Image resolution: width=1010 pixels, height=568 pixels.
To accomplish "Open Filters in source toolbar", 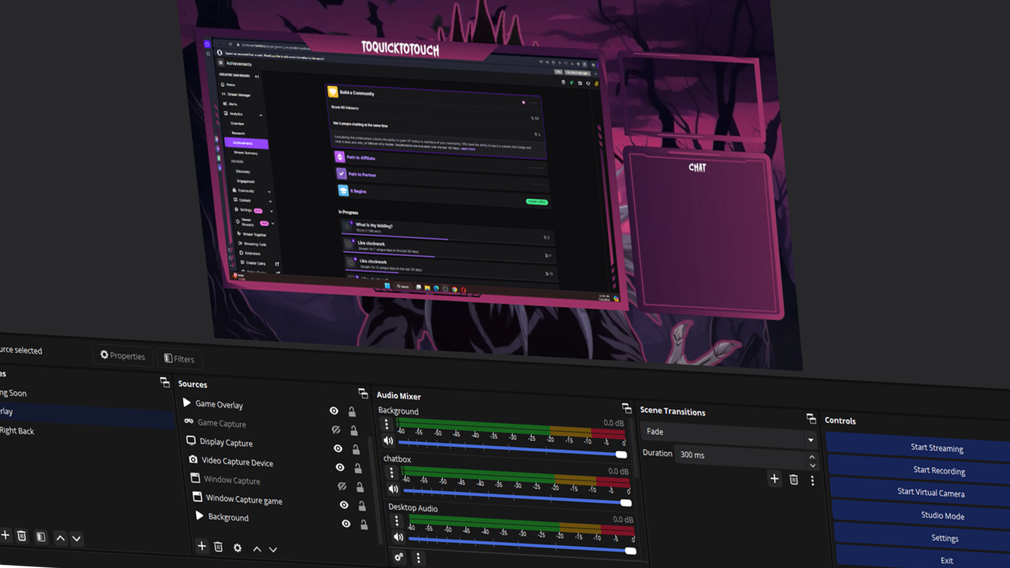I will click(179, 358).
